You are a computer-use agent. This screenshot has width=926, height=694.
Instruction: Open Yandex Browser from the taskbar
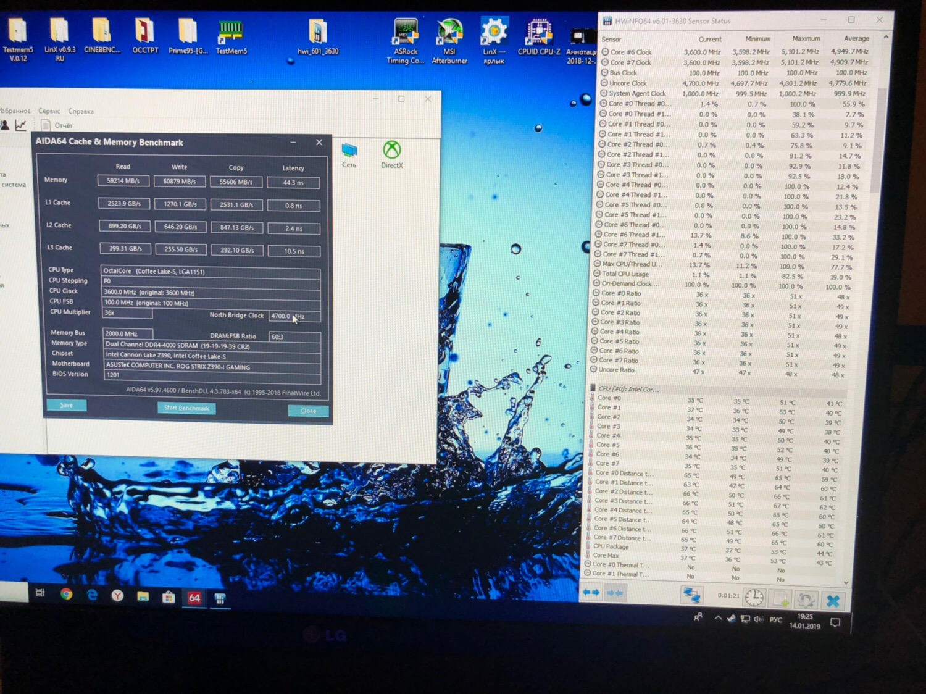[x=117, y=595]
